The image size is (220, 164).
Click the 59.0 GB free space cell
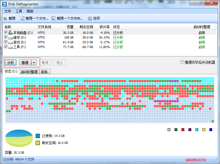pos(88,37)
